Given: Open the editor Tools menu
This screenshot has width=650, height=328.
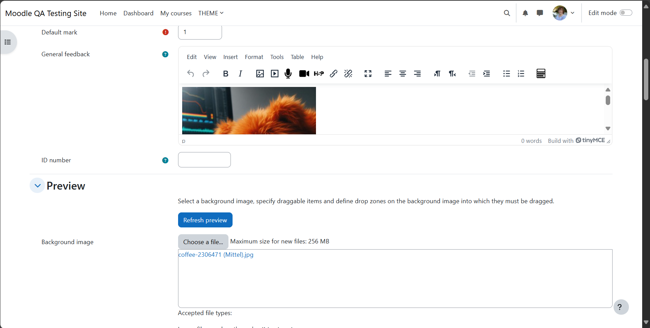Looking at the screenshot, I should tap(277, 57).
